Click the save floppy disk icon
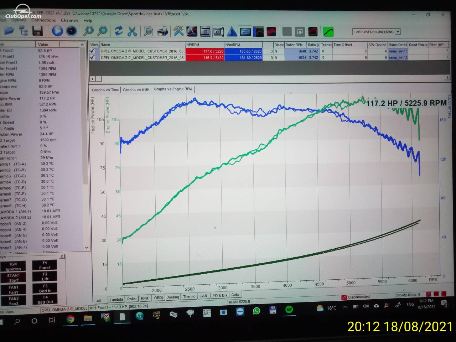456x342 pixels. [x=37, y=31]
